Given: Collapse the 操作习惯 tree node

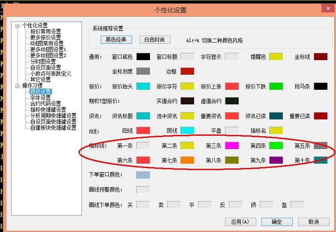Looking at the screenshot, I should 18,86.
